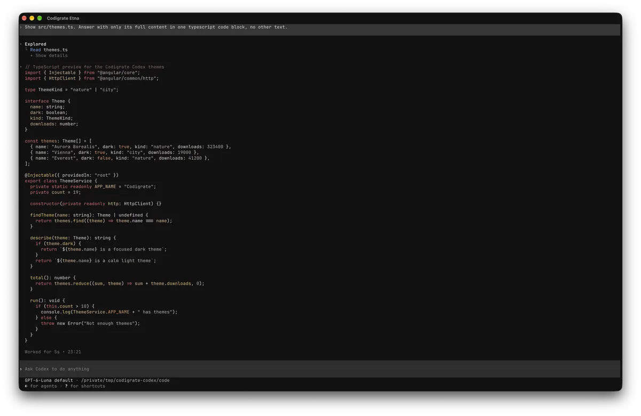
Task: Click the "is a calm light theme" line
Action: click(95, 261)
